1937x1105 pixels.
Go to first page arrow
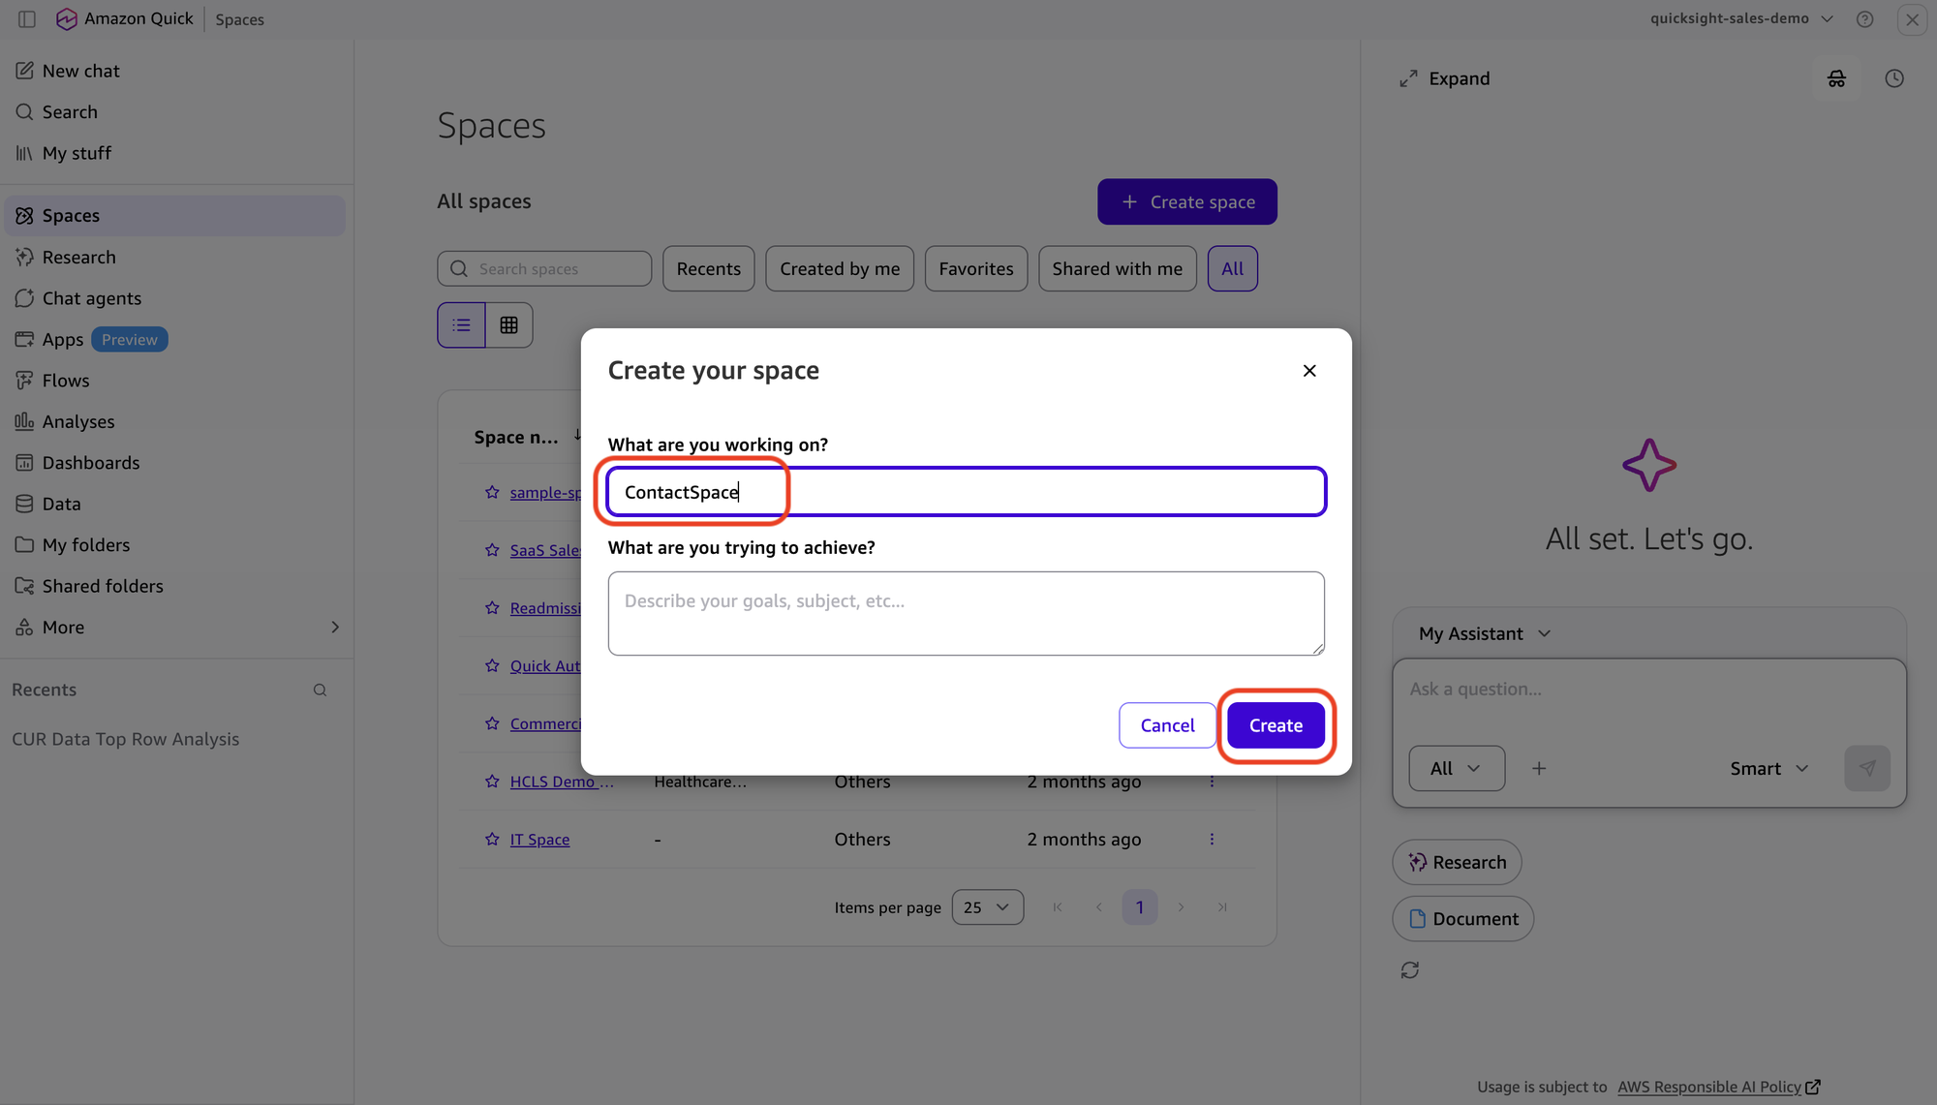[x=1058, y=907]
